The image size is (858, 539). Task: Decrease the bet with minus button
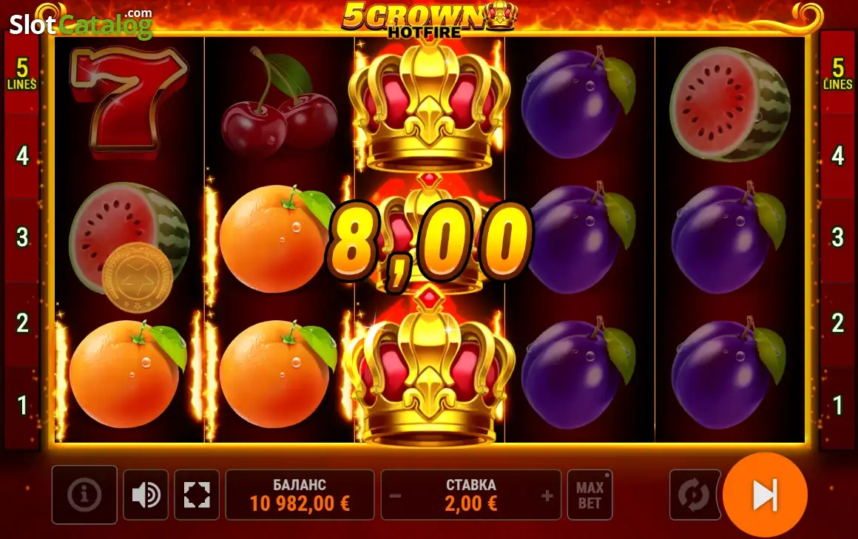point(395,496)
